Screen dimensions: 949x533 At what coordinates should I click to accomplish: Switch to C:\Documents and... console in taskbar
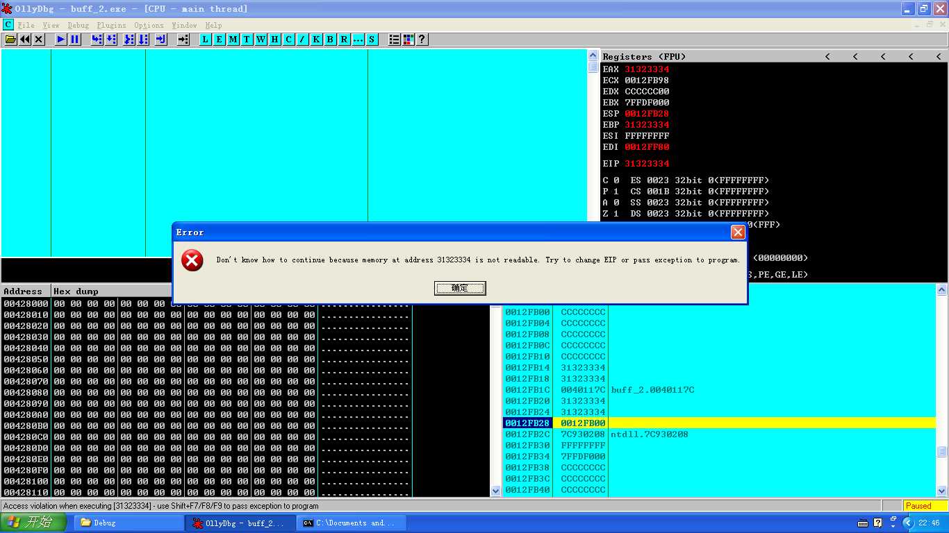pos(352,523)
